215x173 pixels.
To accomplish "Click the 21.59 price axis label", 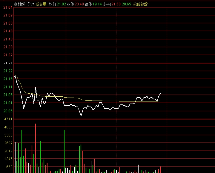I will 8,15.
